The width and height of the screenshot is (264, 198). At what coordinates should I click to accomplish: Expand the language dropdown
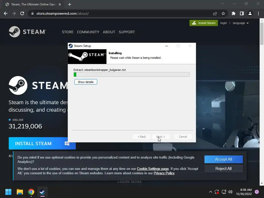click(241, 23)
